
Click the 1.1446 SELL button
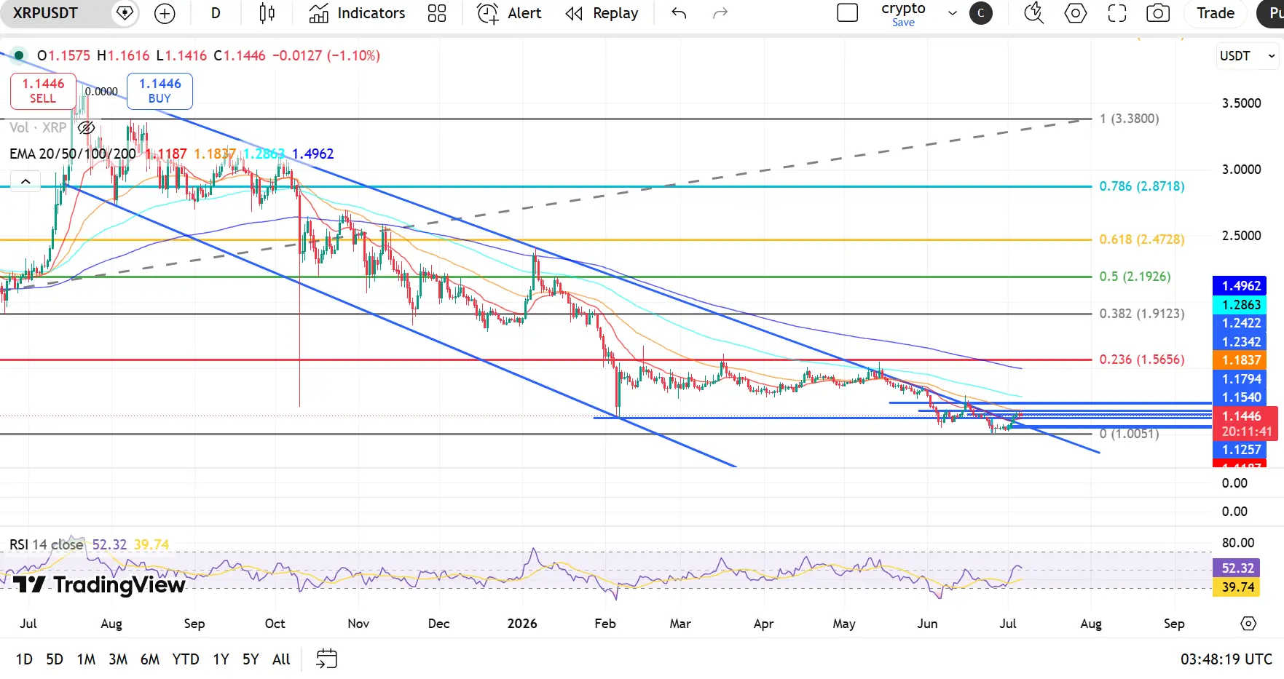(43, 91)
